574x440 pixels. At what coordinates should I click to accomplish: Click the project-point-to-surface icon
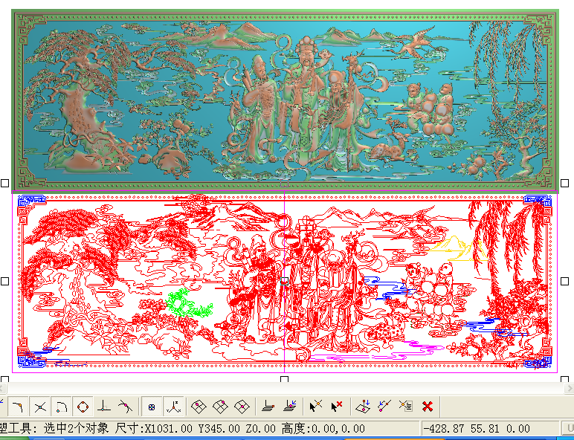tap(363, 407)
